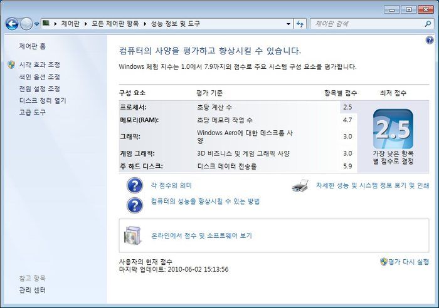439x308 pixels.
Task: Click the 2.5 base score badge
Action: coord(393,129)
